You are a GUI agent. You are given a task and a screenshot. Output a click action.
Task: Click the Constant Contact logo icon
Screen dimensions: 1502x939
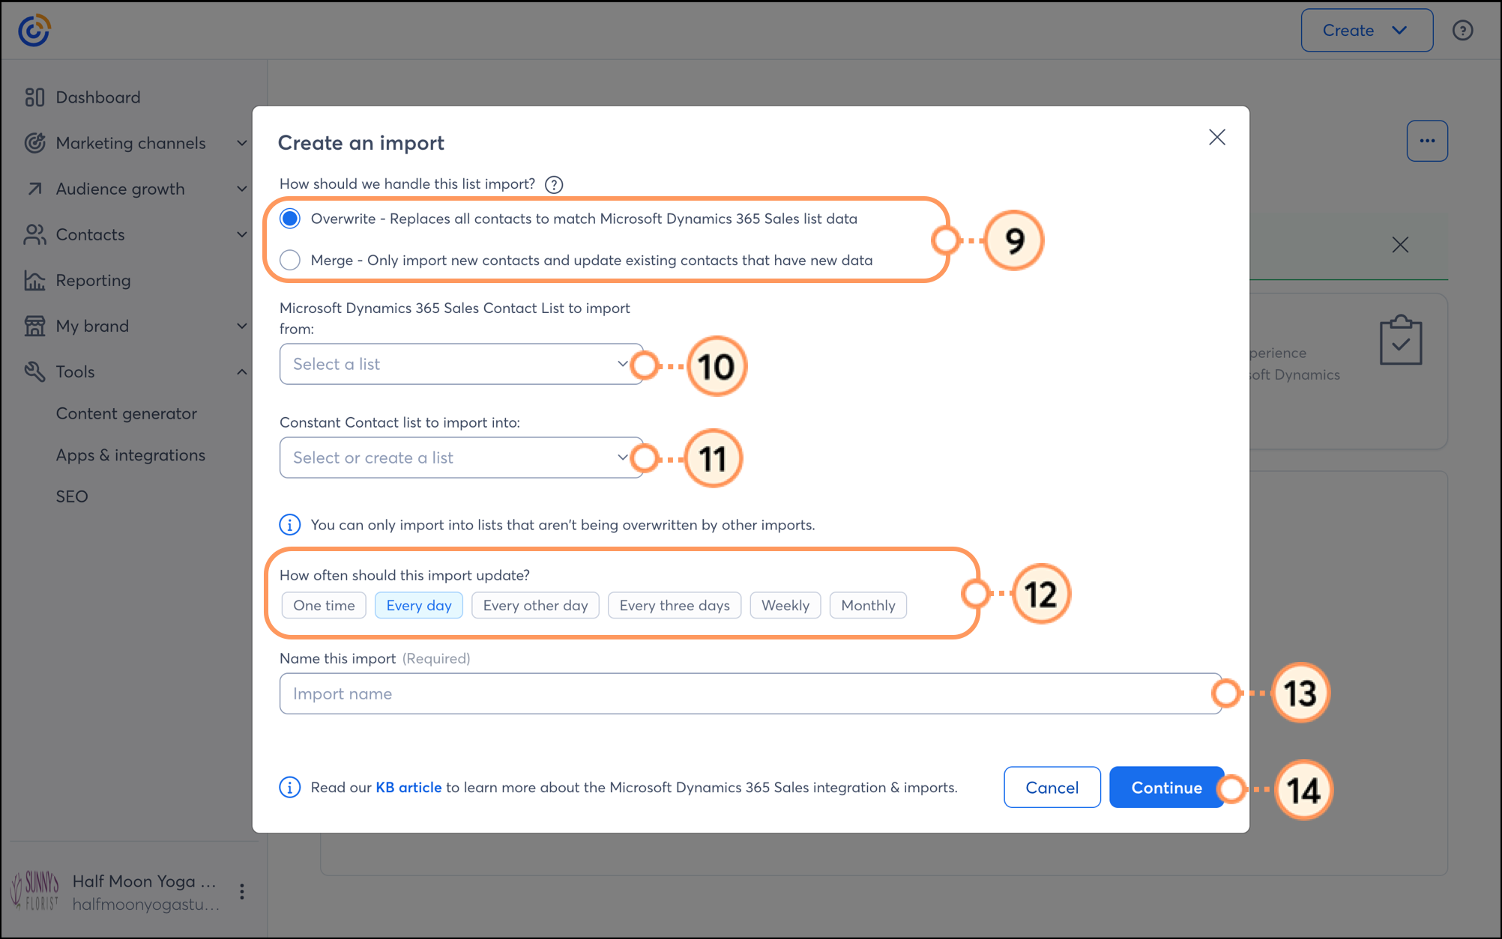pyautogui.click(x=34, y=30)
